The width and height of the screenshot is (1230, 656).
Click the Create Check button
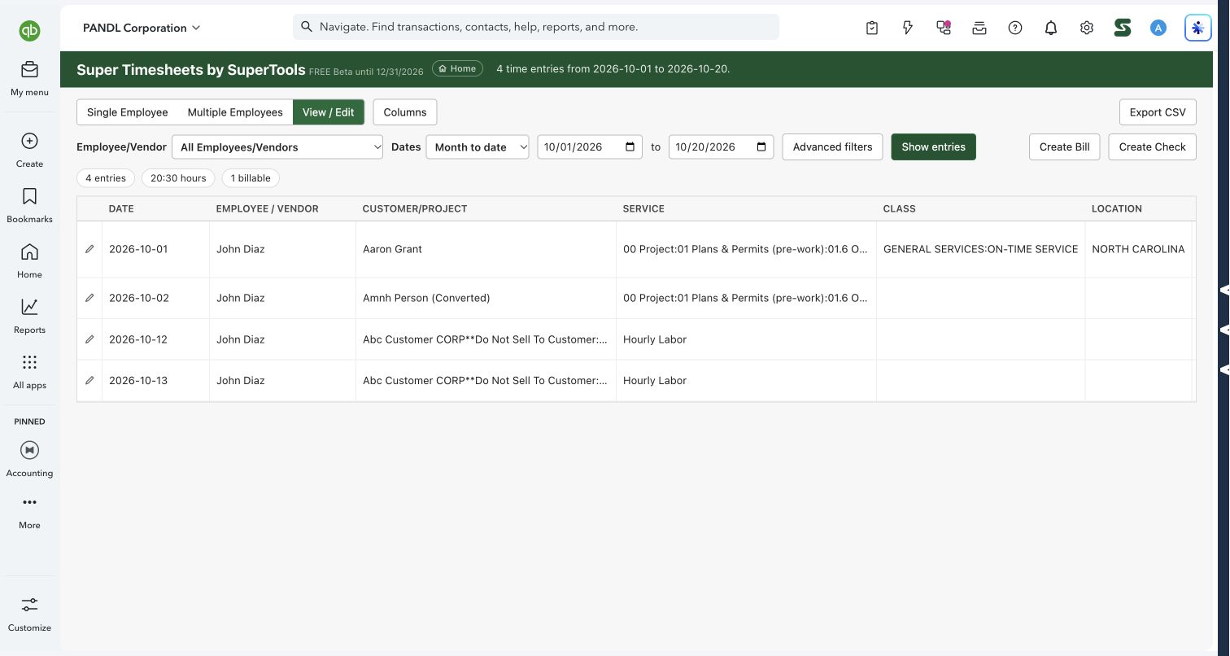click(x=1152, y=147)
